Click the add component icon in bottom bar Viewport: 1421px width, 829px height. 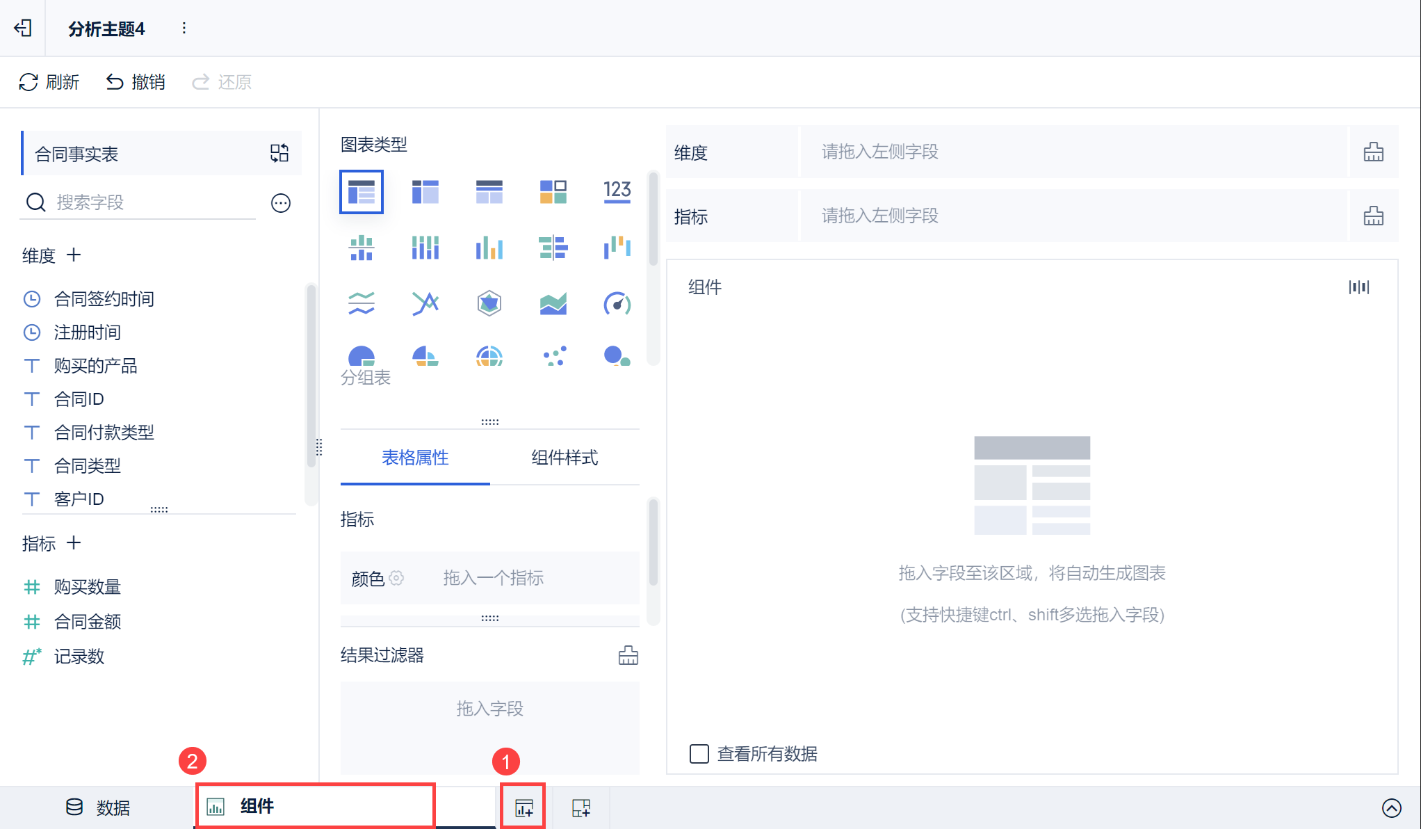(523, 807)
